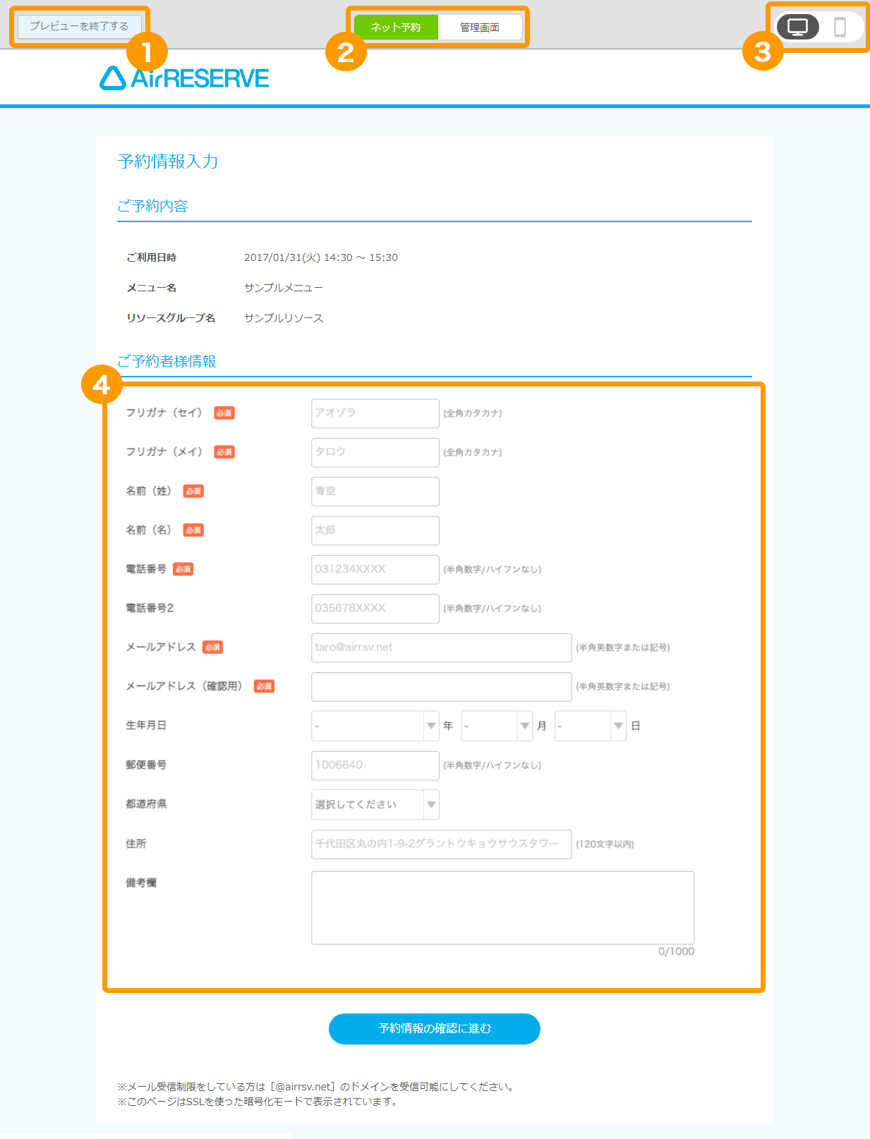Click the 予約情報入力 heading text

pyautogui.click(x=168, y=162)
